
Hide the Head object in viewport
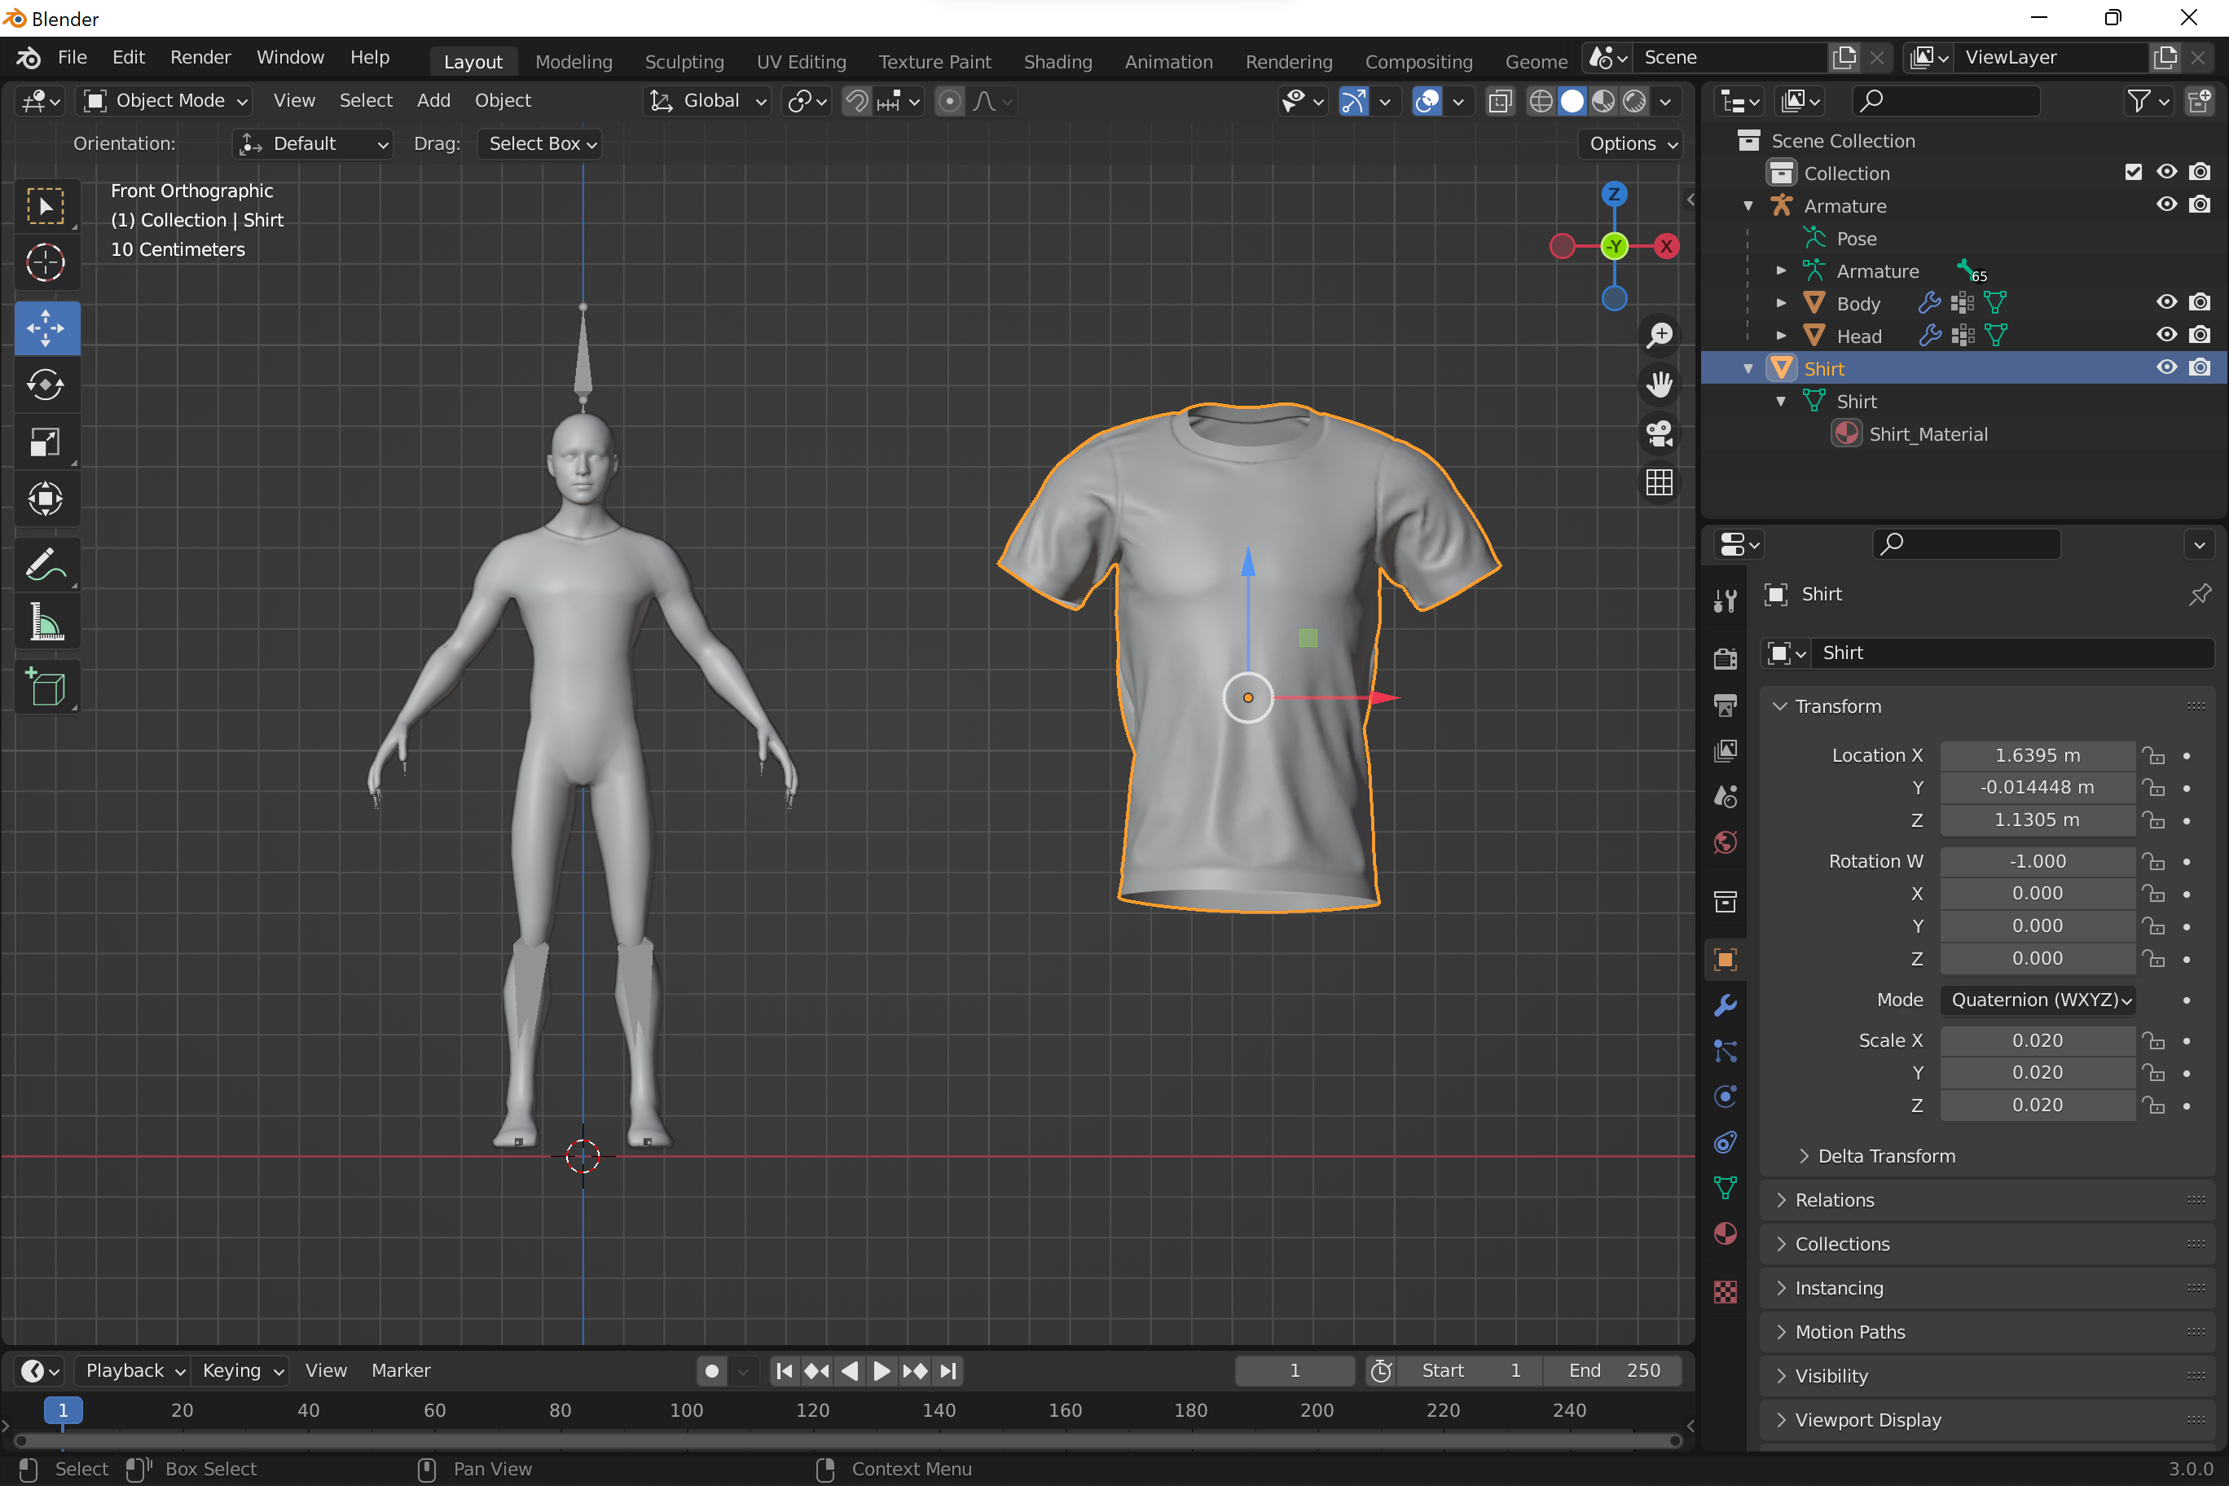(2166, 335)
